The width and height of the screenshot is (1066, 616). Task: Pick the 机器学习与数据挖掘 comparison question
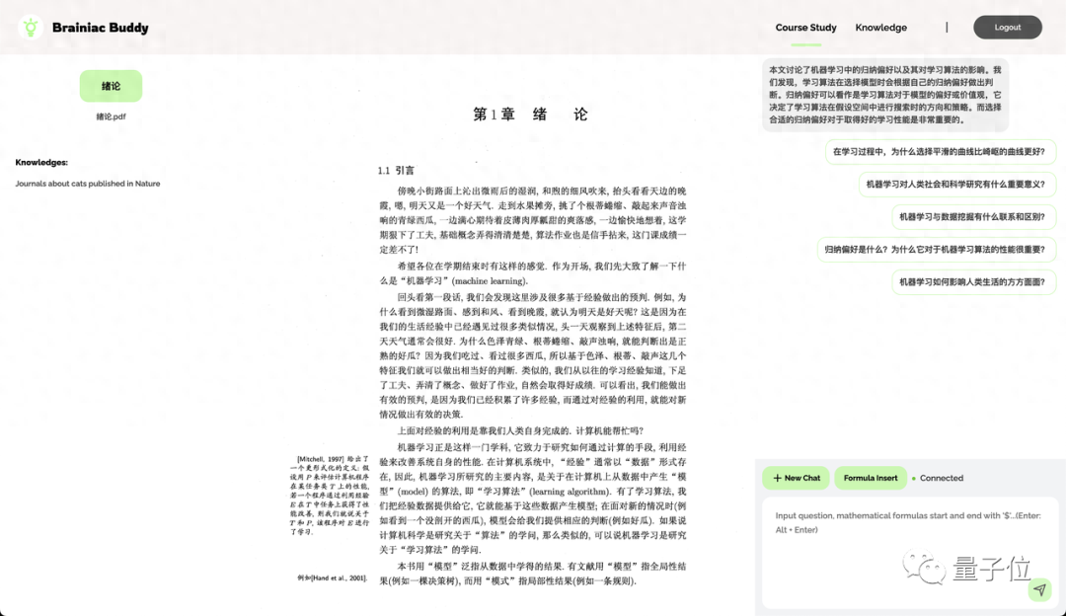point(972,216)
